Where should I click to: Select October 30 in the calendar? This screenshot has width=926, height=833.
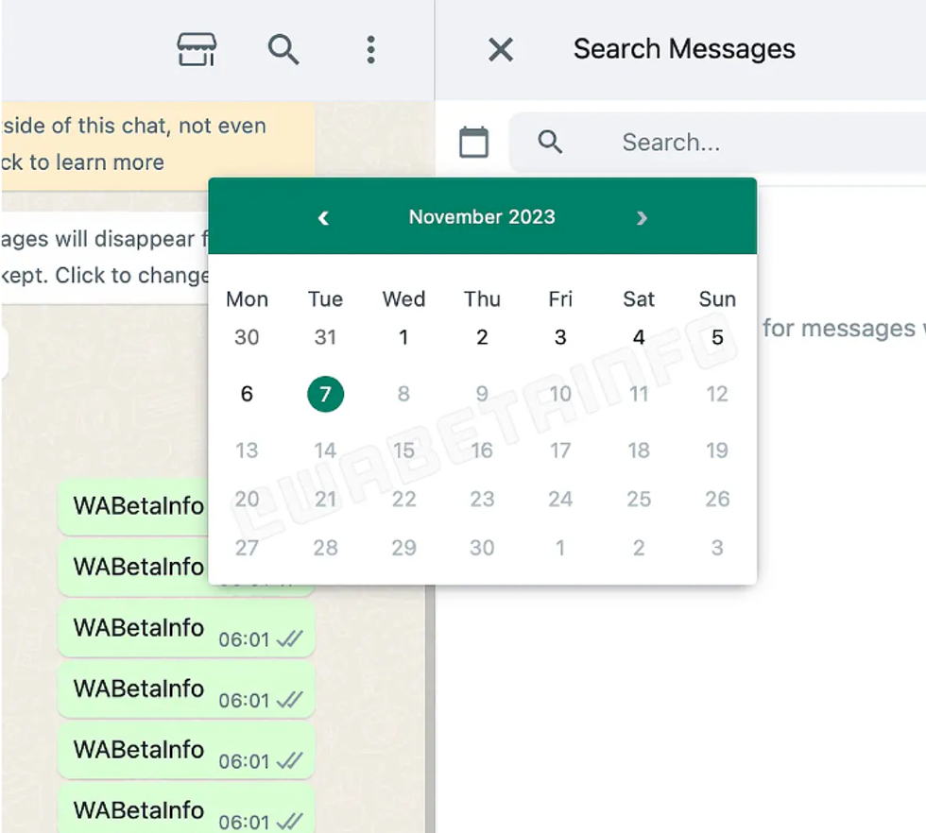(x=247, y=337)
